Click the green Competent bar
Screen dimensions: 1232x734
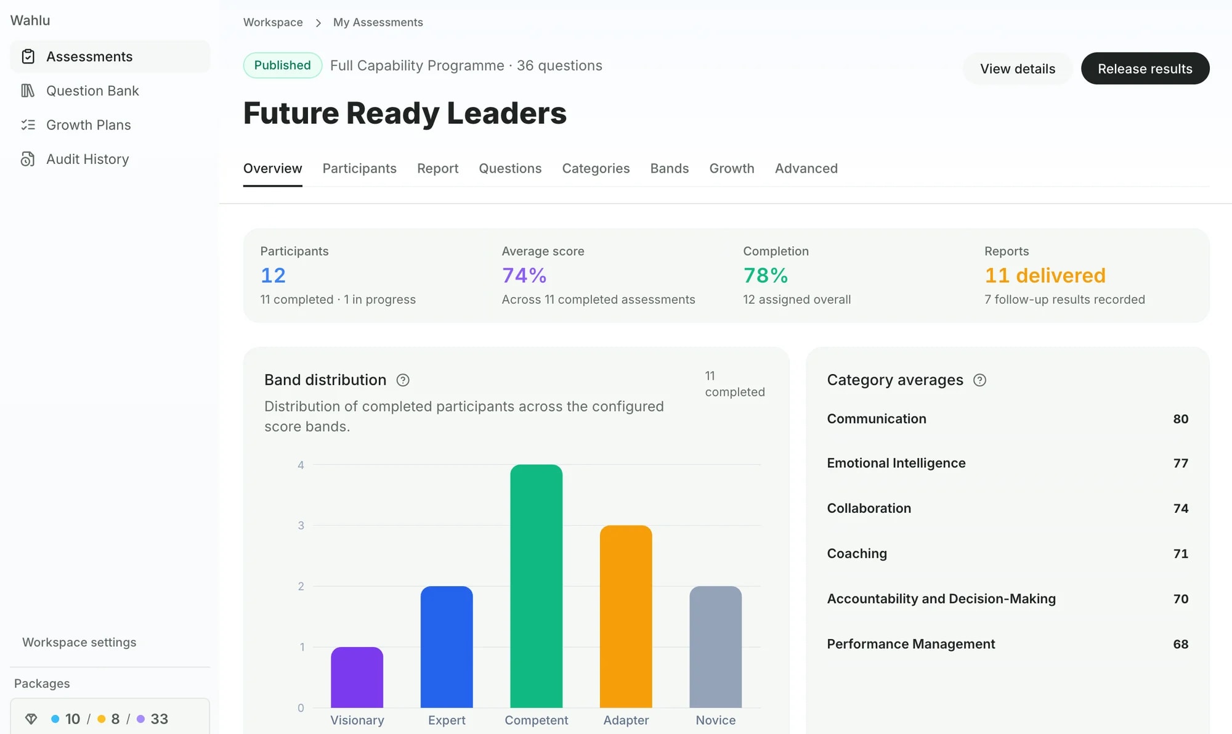coord(537,586)
